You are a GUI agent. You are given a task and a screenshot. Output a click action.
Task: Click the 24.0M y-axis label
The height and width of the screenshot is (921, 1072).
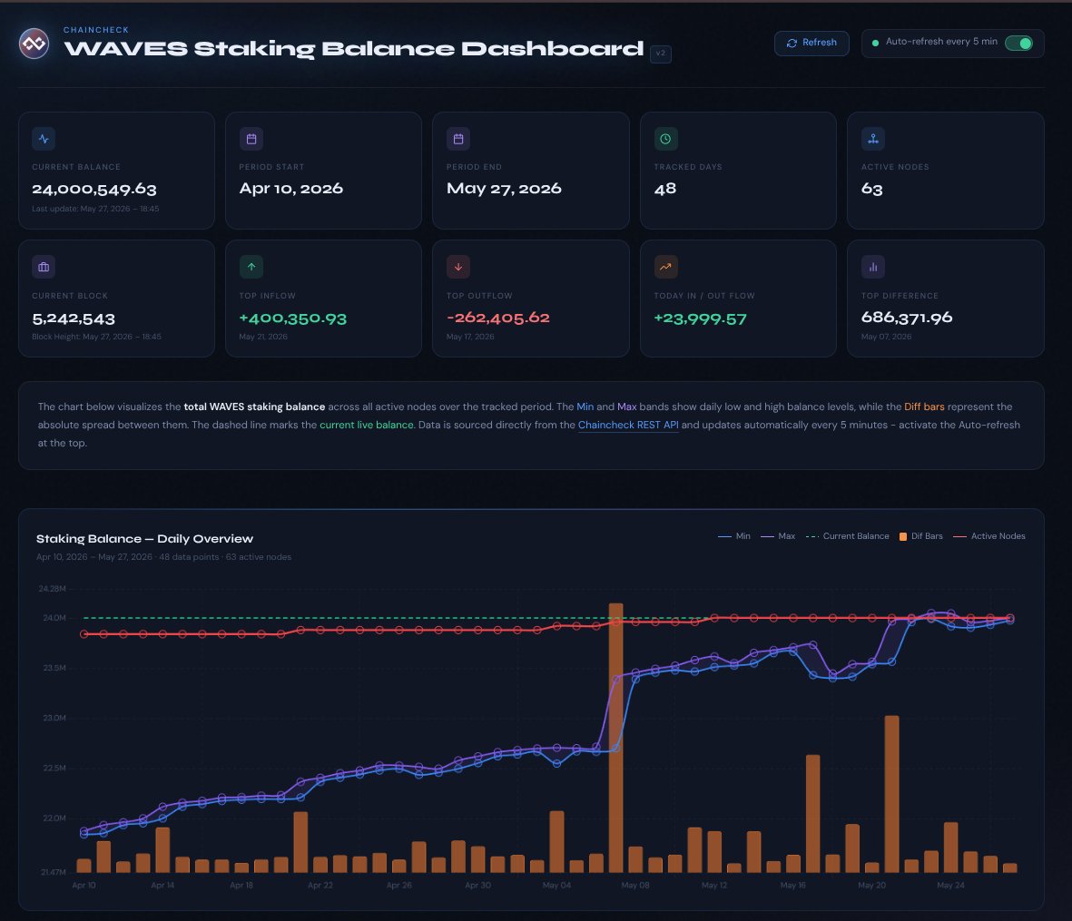pyautogui.click(x=54, y=618)
